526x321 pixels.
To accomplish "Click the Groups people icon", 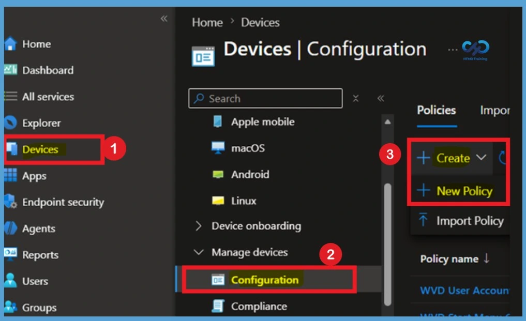I will pos(10,307).
